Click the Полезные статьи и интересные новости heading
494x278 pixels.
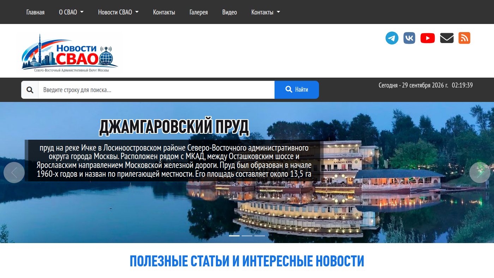pyautogui.click(x=247, y=261)
